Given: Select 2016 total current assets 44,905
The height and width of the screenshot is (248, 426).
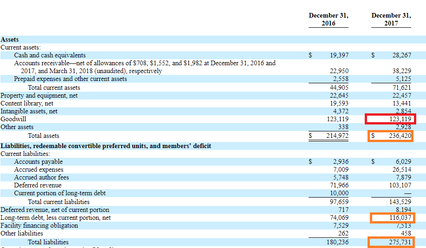Looking at the screenshot, I should click(339, 88).
